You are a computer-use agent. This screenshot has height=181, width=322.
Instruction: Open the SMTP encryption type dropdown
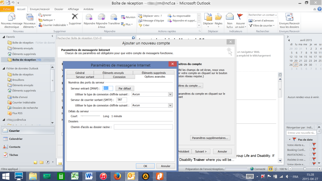(170, 105)
